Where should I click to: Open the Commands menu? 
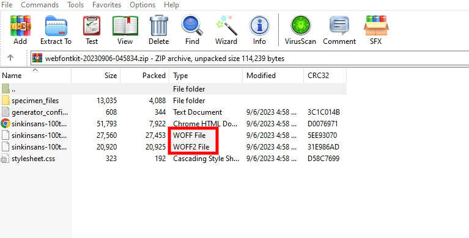40,5
